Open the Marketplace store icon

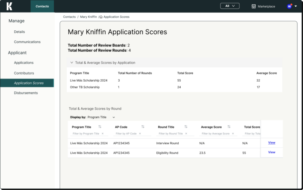pos(254,6)
